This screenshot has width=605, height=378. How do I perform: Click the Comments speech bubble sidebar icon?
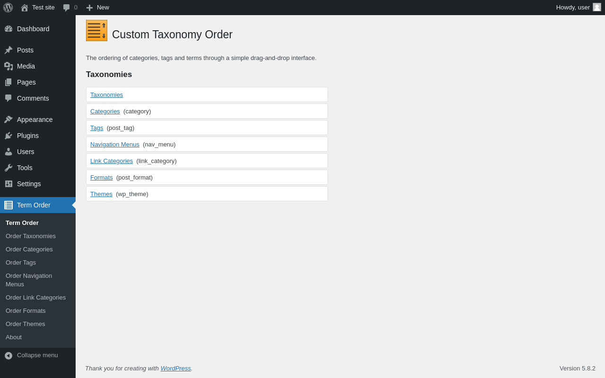coord(9,98)
